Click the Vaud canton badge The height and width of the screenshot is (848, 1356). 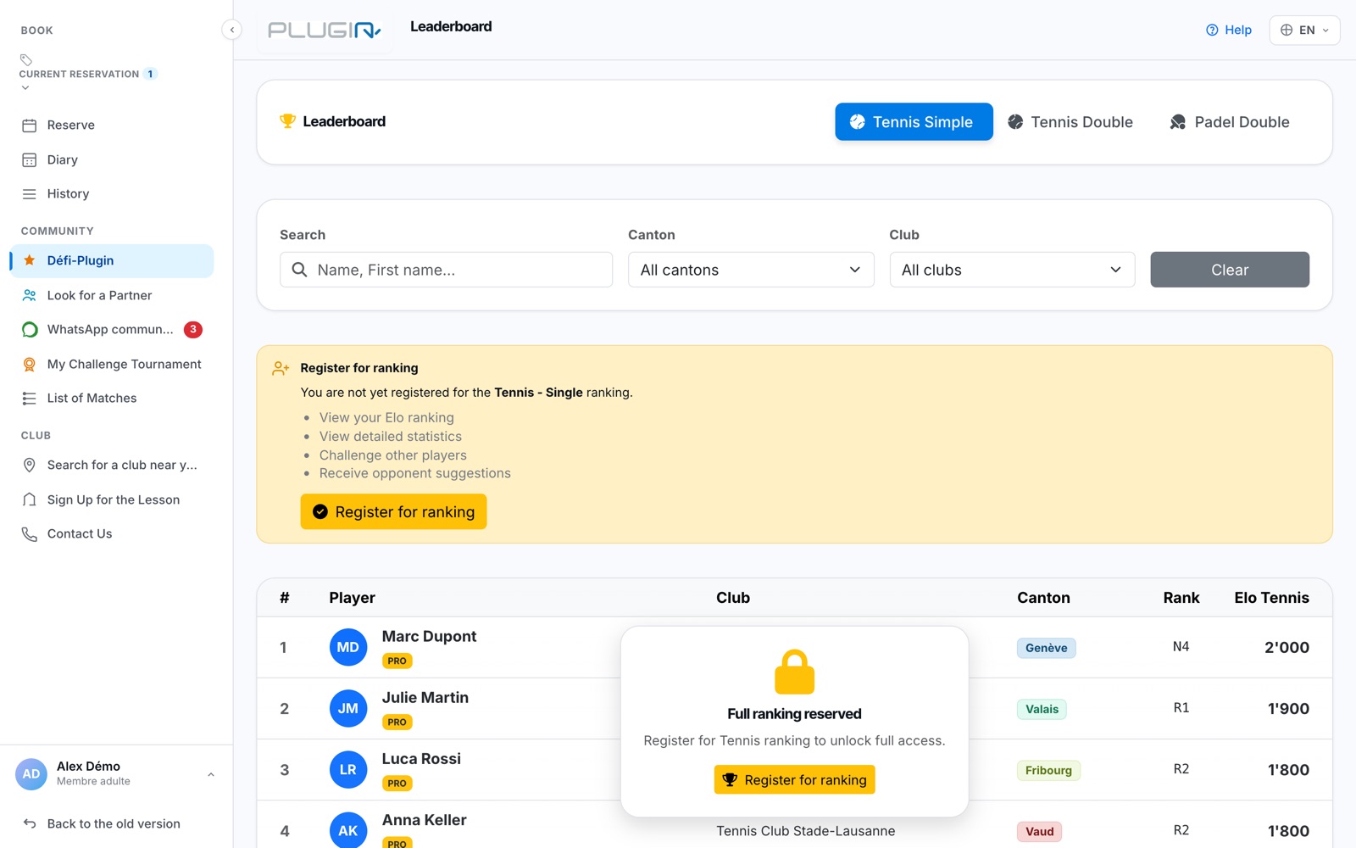(1039, 831)
